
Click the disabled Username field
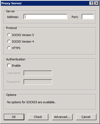[38, 73]
